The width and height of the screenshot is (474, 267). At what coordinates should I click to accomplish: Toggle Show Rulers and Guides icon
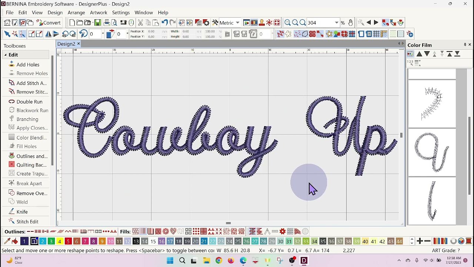pyautogui.click(x=384, y=34)
